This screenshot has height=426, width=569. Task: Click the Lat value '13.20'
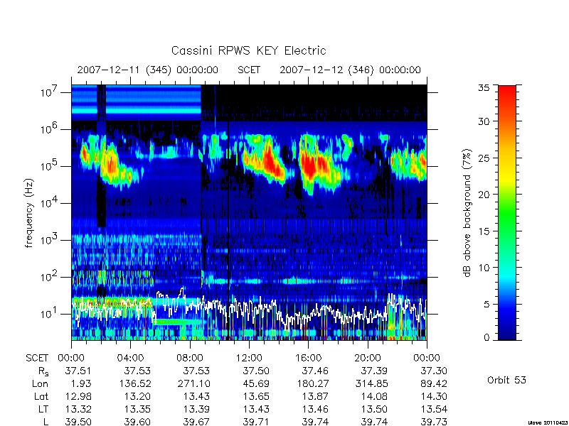pos(137,397)
